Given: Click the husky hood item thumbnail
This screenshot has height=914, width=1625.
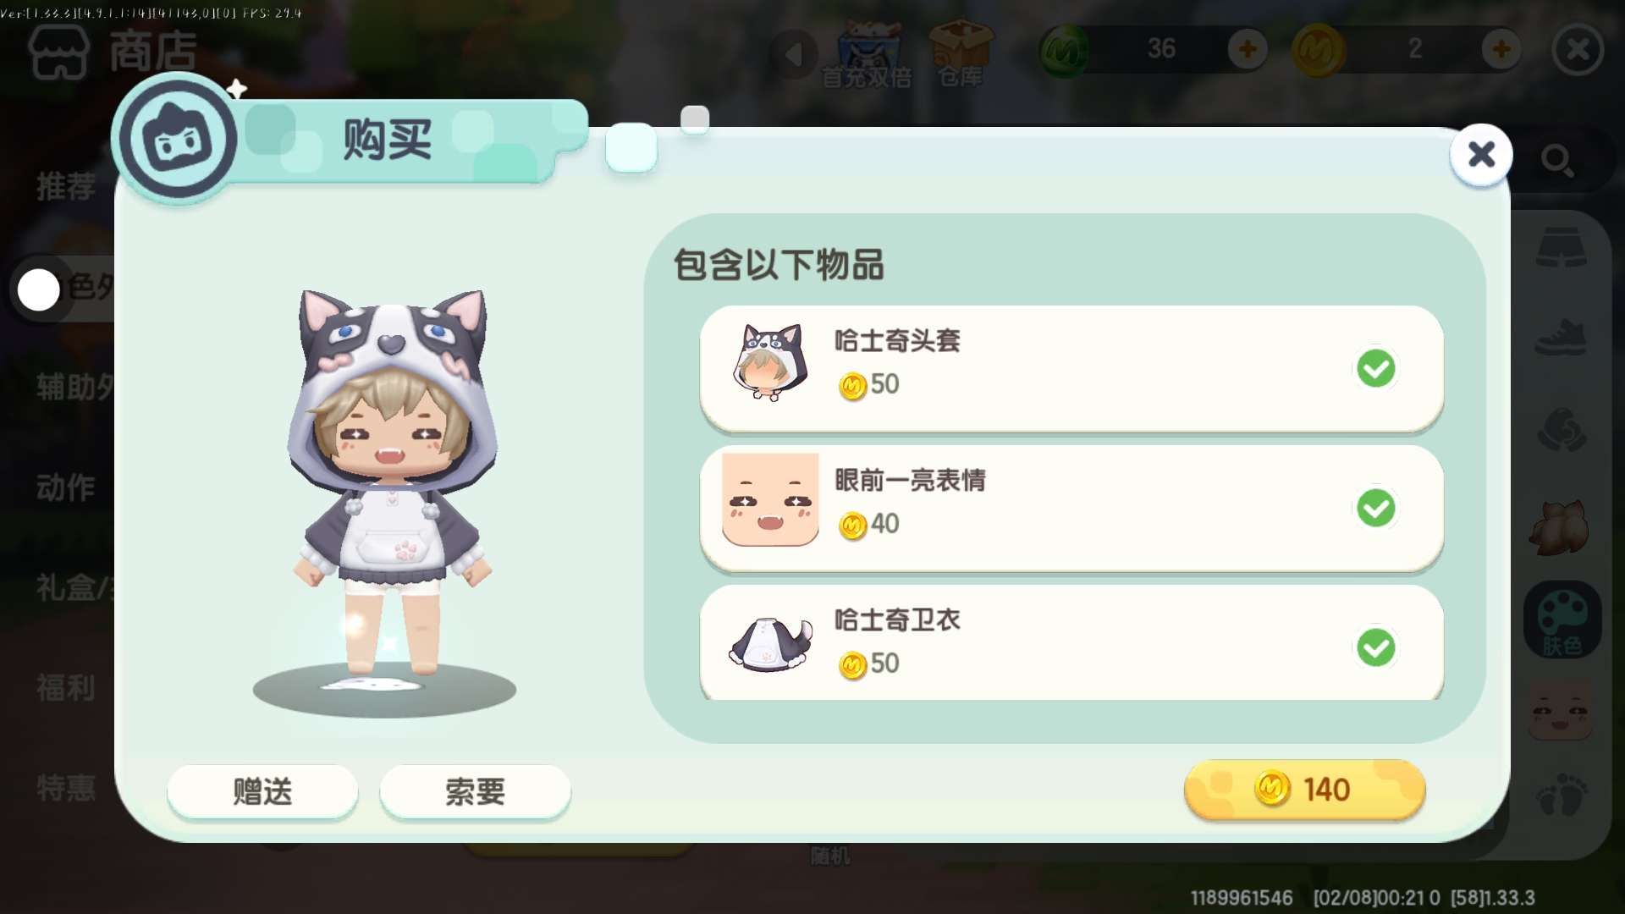Looking at the screenshot, I should pyautogui.click(x=769, y=362).
